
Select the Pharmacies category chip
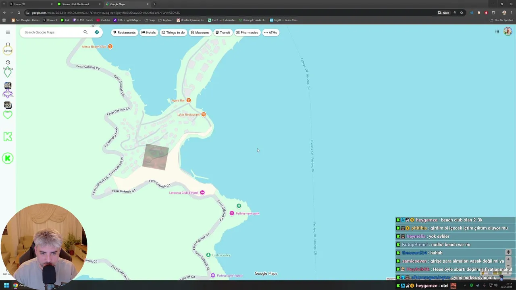[x=247, y=33]
